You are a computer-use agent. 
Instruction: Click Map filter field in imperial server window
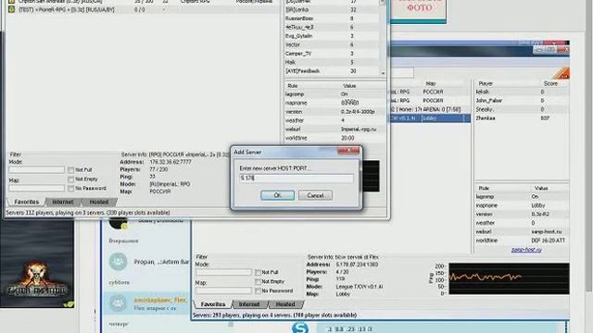pos(37,188)
